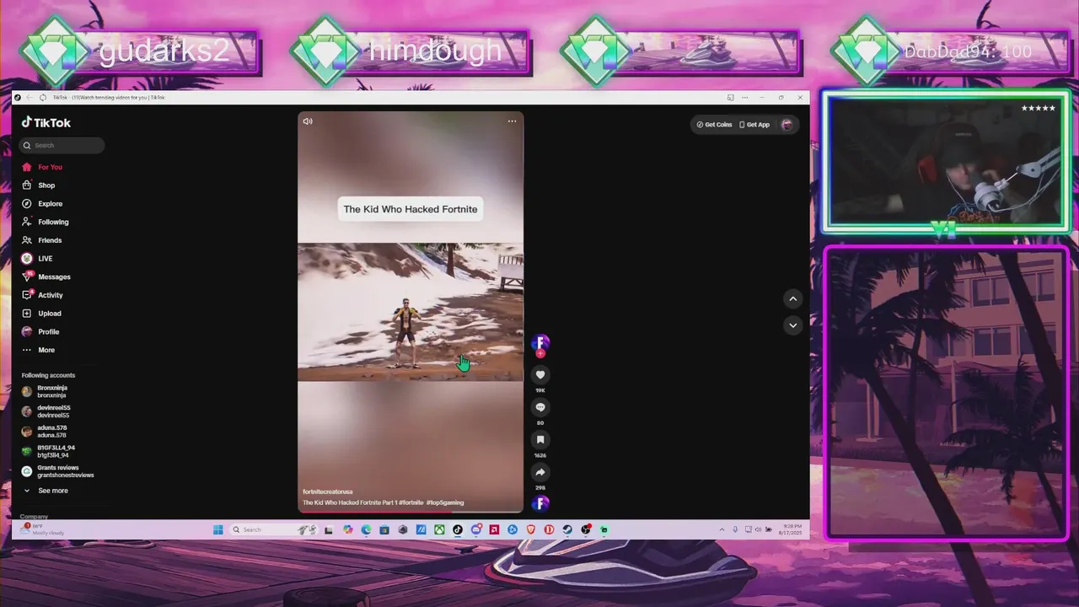
Task: Click the Get App button
Action: [754, 125]
